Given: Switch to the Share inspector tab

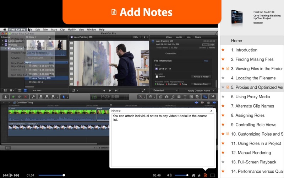Looking at the screenshot, I should coord(198,37).
